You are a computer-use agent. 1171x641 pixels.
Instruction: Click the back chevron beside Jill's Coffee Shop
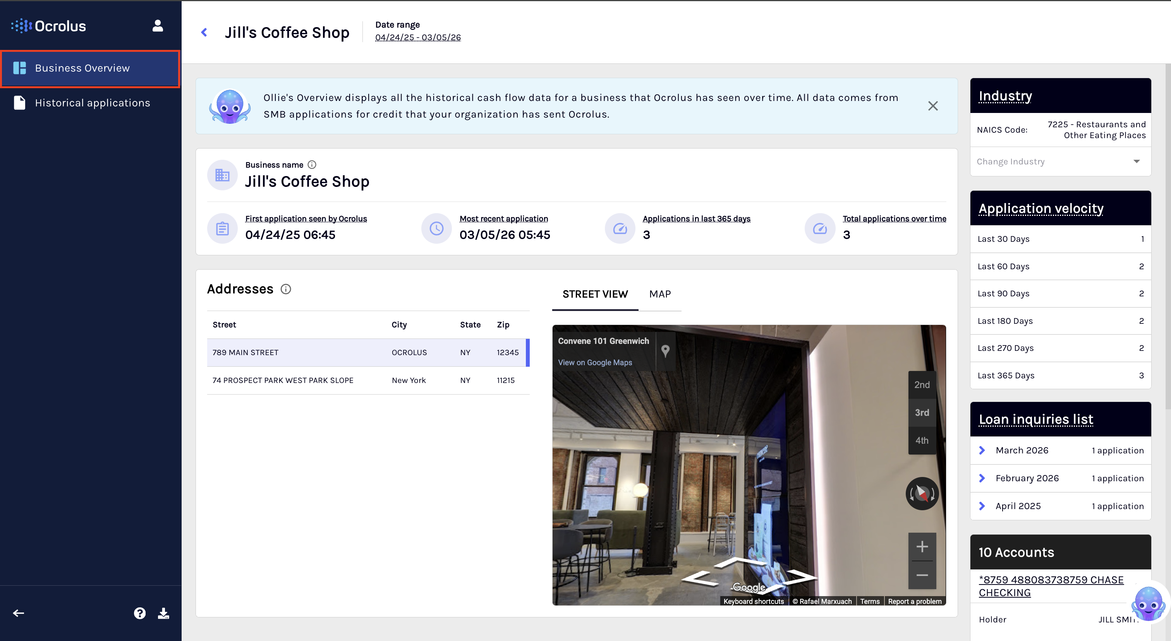click(x=204, y=32)
